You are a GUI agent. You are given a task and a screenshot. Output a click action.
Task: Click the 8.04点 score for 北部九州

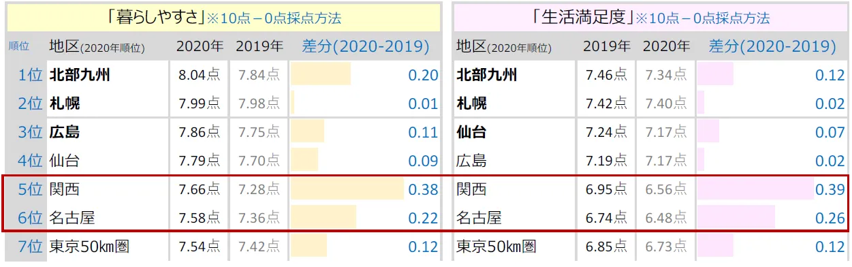point(200,75)
